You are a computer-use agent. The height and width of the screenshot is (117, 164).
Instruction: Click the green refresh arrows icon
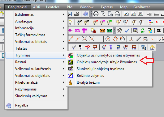pos(143,31)
